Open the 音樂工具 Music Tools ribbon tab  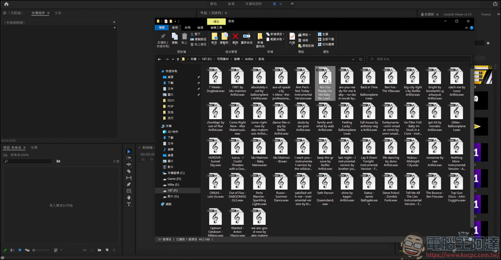click(x=216, y=28)
